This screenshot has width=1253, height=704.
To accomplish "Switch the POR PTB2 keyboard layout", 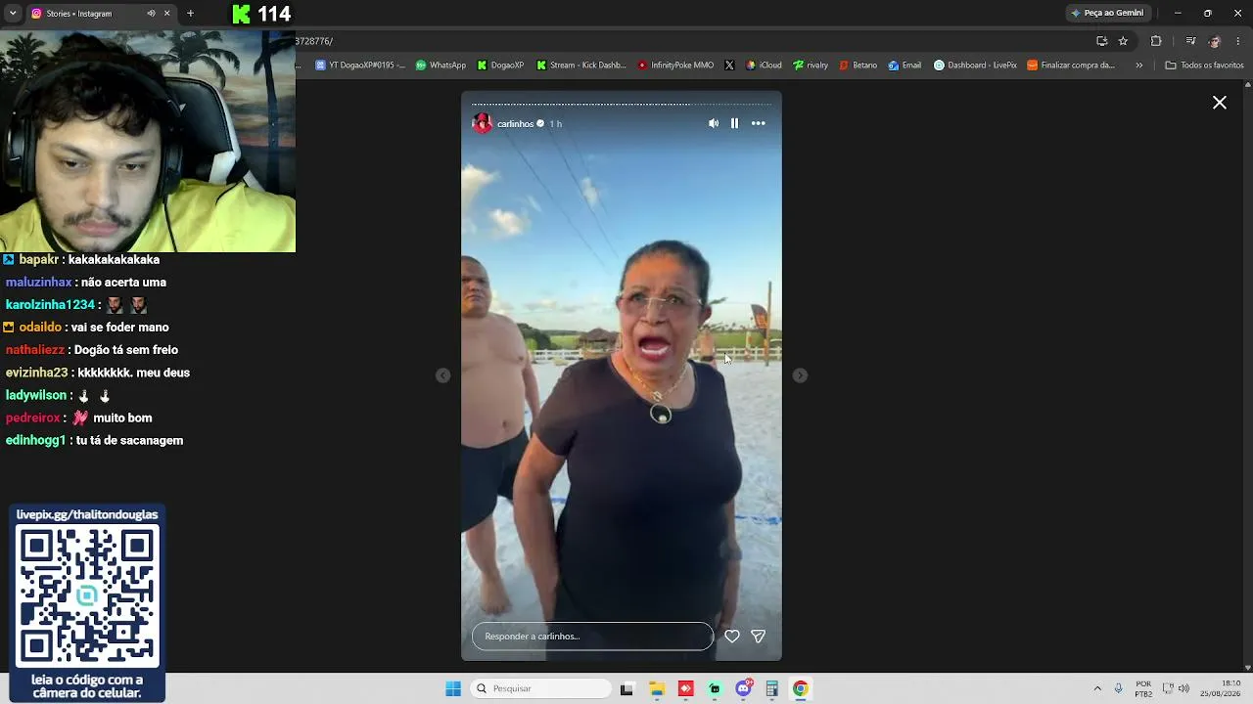I will (1143, 688).
